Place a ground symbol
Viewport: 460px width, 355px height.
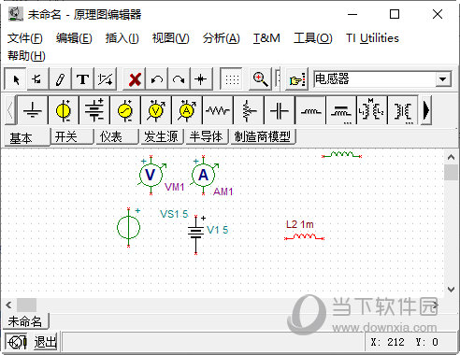[33, 110]
